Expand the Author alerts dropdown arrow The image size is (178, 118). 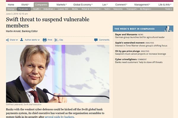[39, 40]
